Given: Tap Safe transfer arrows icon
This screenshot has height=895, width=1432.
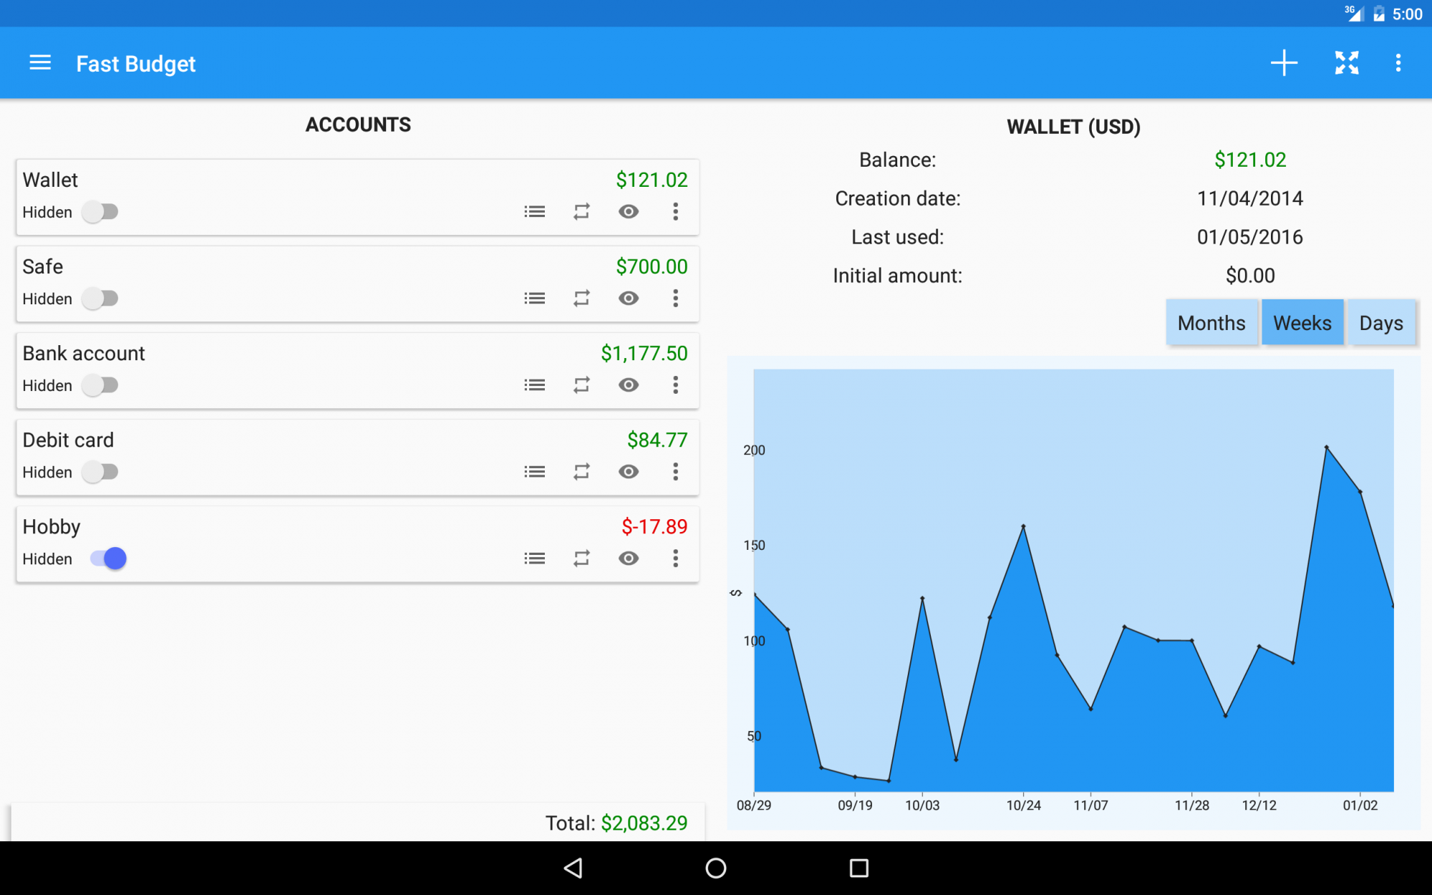Looking at the screenshot, I should 581,299.
